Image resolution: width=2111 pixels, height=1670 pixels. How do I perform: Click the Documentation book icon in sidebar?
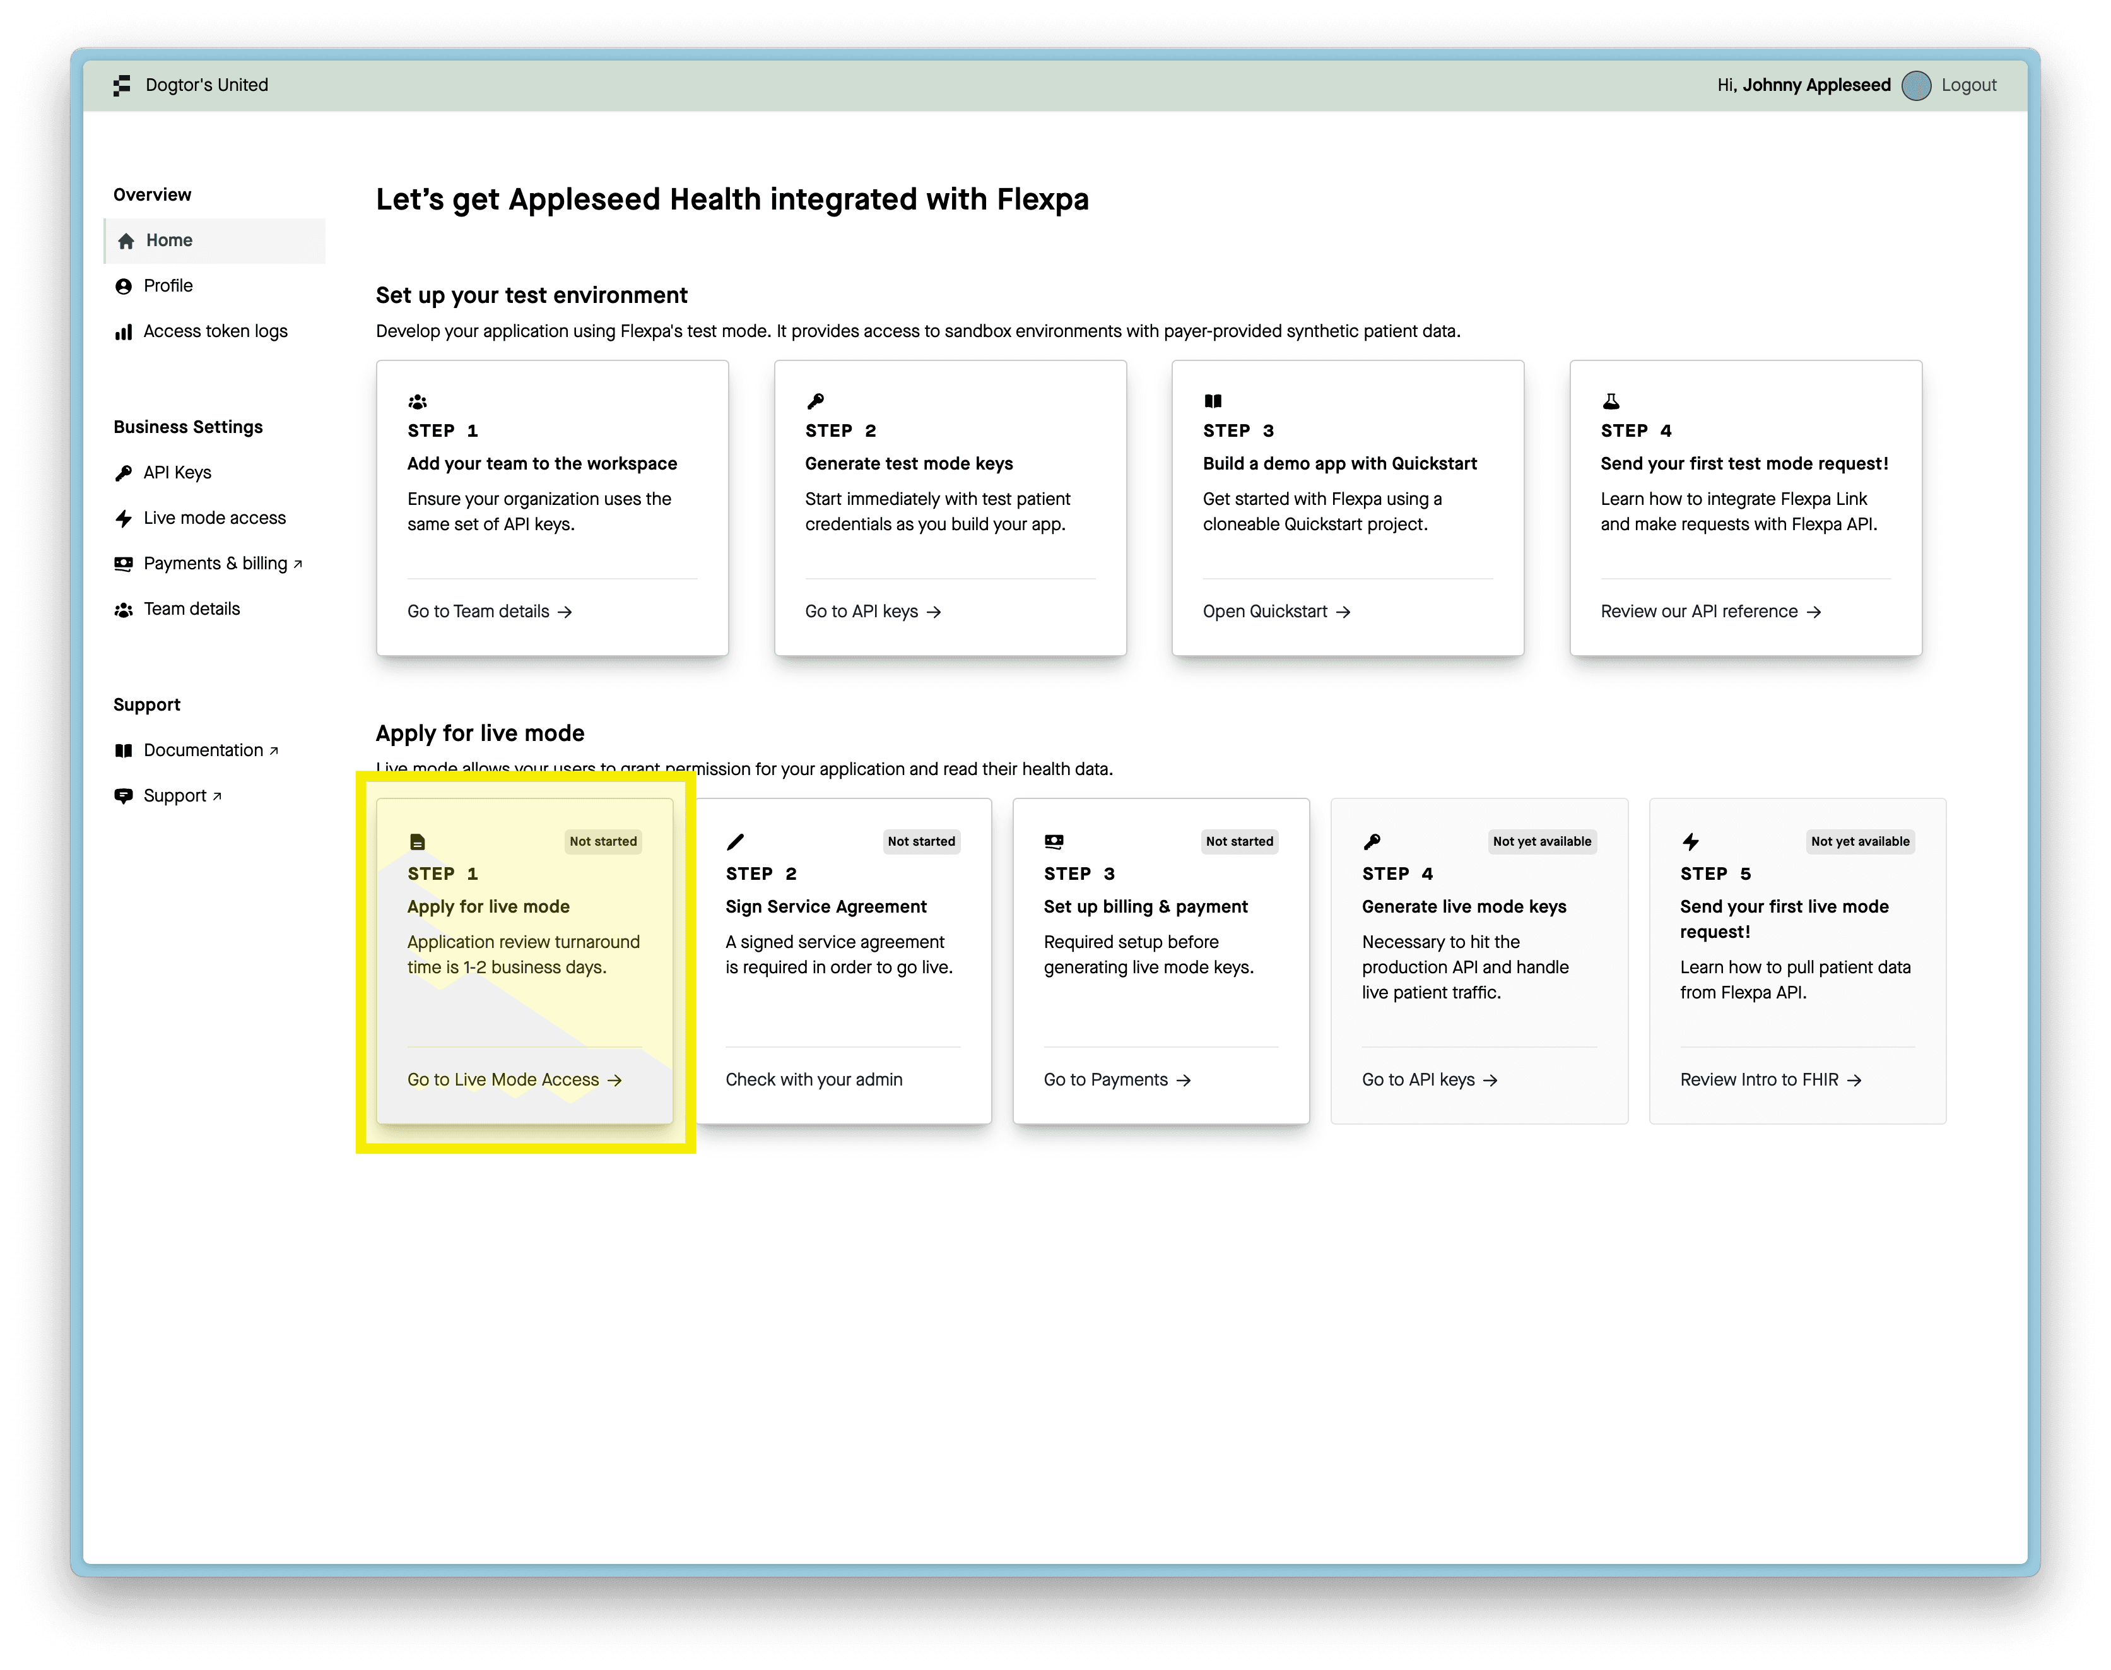point(123,751)
